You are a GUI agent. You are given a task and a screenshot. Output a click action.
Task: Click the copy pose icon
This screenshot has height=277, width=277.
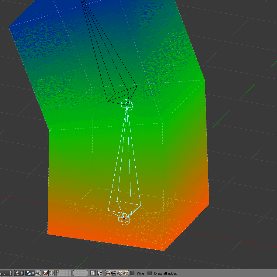(120, 273)
